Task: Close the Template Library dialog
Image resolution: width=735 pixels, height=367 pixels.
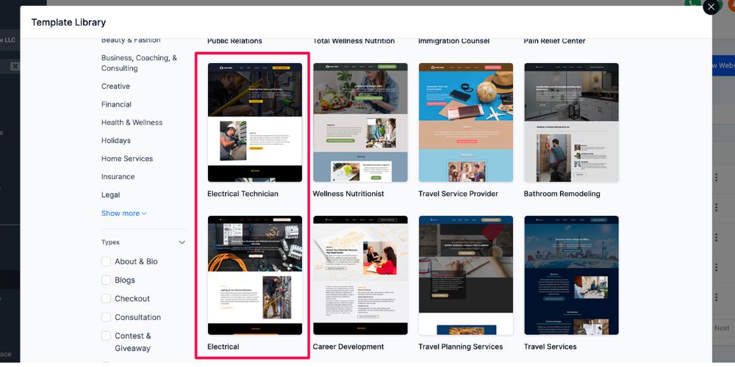Action: click(711, 7)
